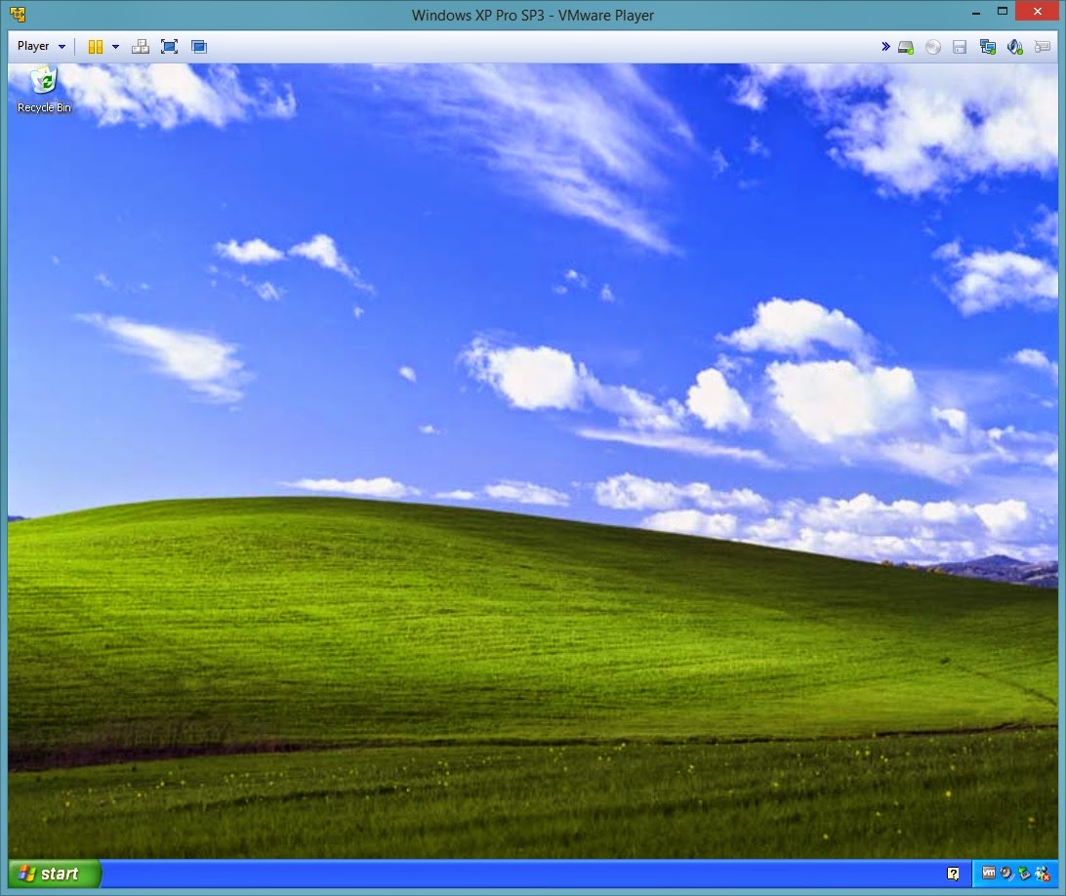Click the Safely Remove Hardware tray icon

(1025, 874)
